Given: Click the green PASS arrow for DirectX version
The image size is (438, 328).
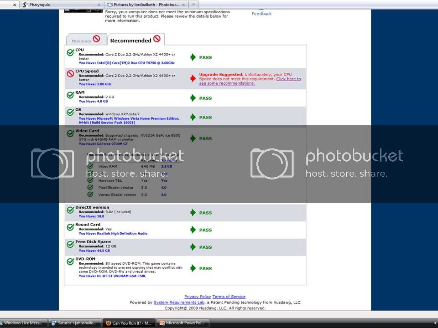Looking at the screenshot, I should click(193, 213).
